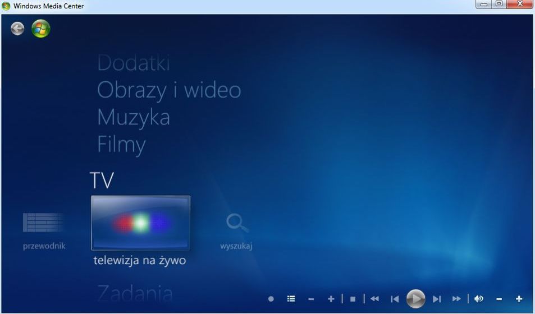Image resolution: width=535 pixels, height=314 pixels.
Task: Select the Dodatki menu entry
Action: (x=134, y=63)
